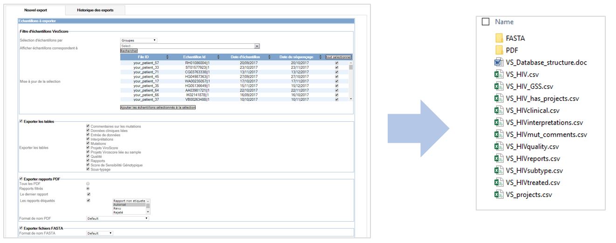Uncheck the Exporter rapports PDF checkbox

[21, 179]
